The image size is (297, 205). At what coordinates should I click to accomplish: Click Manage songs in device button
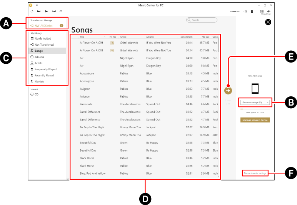pos(255,120)
